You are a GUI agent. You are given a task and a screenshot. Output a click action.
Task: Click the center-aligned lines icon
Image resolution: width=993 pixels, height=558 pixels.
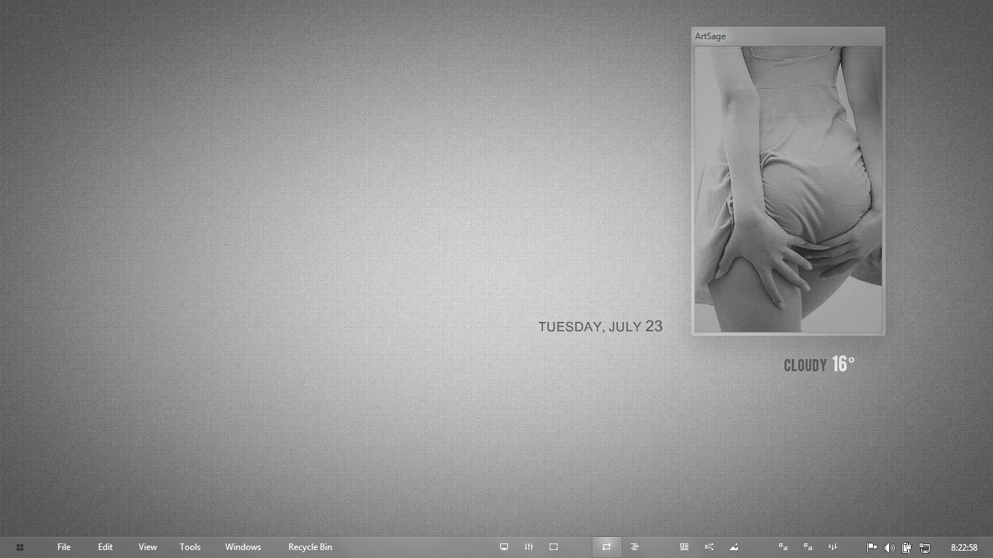pyautogui.click(x=635, y=547)
